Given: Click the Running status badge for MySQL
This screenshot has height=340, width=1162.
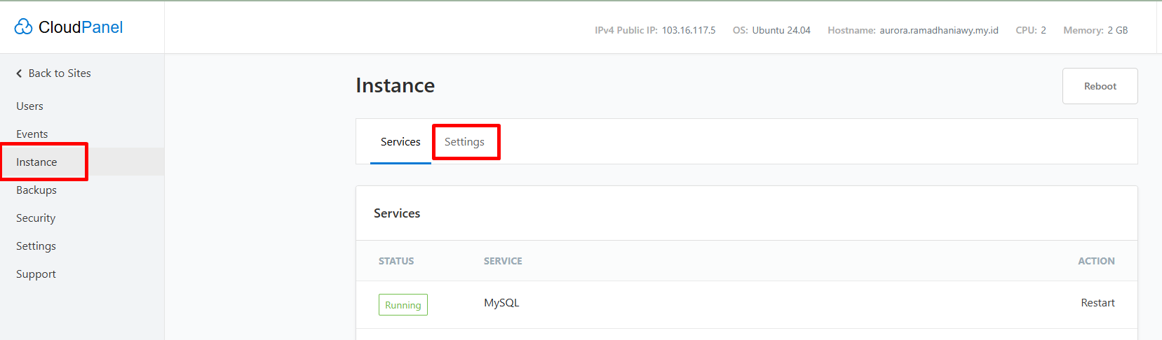Looking at the screenshot, I should coord(403,305).
